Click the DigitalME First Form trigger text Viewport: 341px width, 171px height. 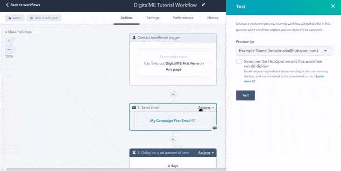click(182, 63)
